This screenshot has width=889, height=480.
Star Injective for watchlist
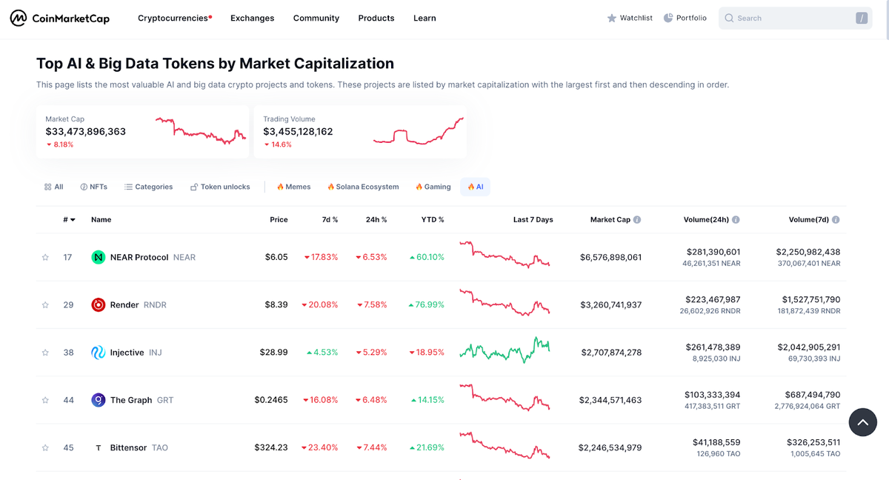point(45,353)
